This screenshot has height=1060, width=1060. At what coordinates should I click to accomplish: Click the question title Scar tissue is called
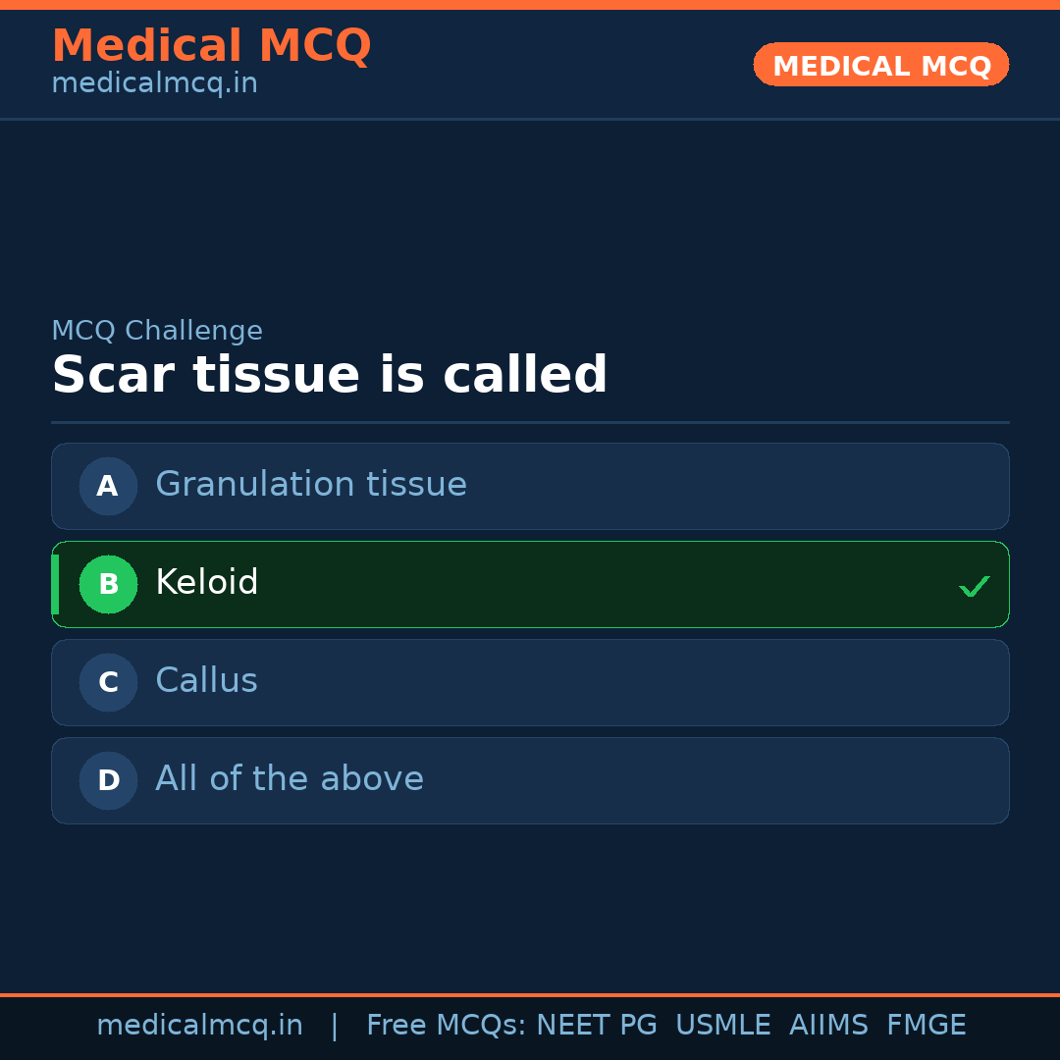330,374
